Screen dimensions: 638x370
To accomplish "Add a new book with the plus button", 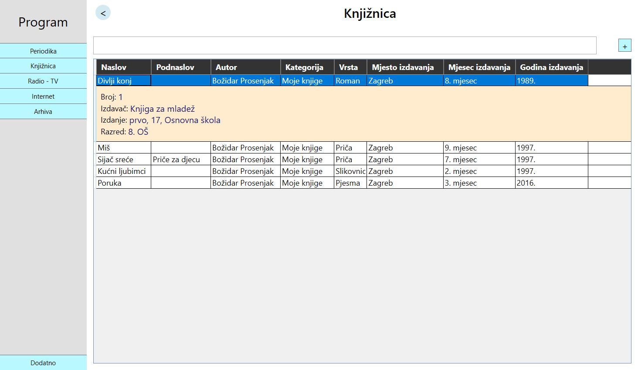I will (x=624, y=46).
